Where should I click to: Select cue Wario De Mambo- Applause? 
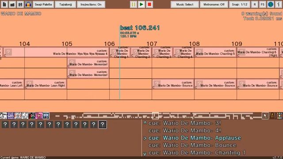point(195,138)
